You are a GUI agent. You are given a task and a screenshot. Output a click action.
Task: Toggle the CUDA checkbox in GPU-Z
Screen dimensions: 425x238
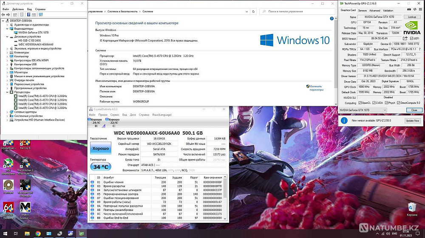tap(374, 103)
